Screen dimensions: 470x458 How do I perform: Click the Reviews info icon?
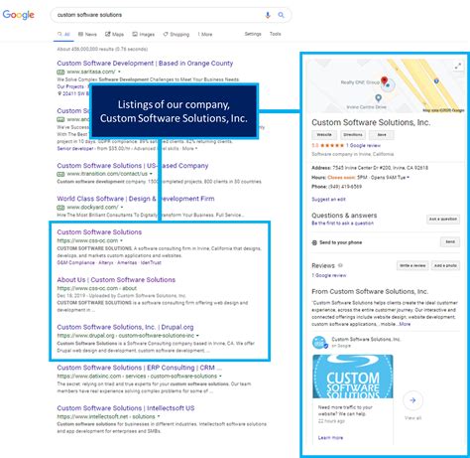click(340, 265)
